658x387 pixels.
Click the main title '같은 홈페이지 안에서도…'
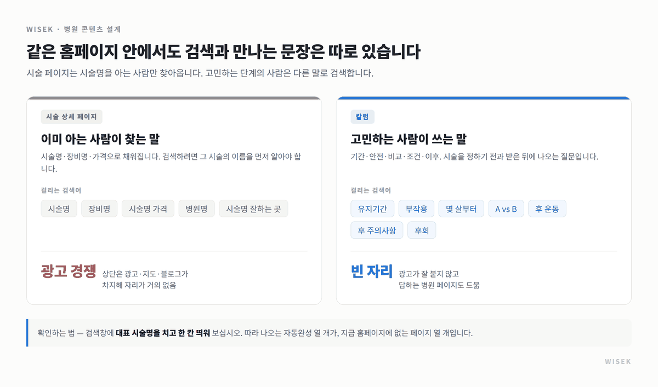223,52
